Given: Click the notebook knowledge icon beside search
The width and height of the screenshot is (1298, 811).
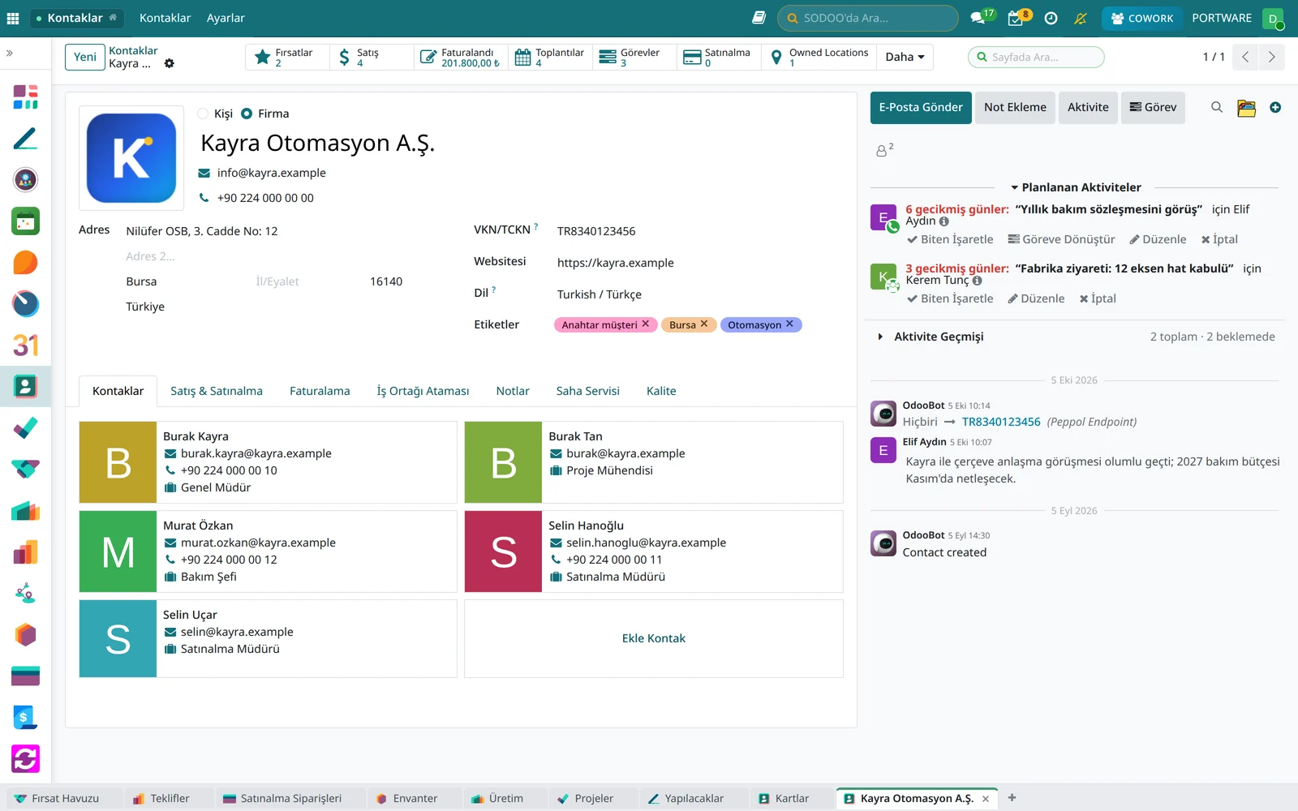Looking at the screenshot, I should [x=759, y=17].
